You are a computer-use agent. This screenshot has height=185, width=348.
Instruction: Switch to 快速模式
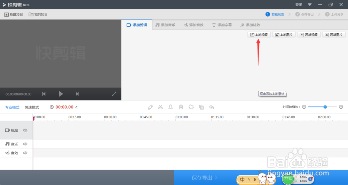tap(32, 107)
